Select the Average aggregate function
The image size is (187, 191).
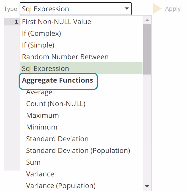coord(39,92)
